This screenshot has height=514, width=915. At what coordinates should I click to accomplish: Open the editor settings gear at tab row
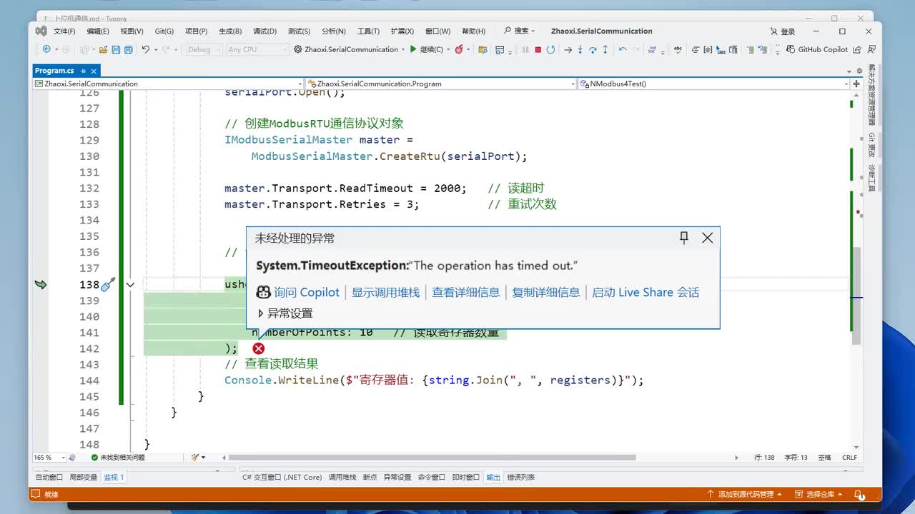(859, 71)
